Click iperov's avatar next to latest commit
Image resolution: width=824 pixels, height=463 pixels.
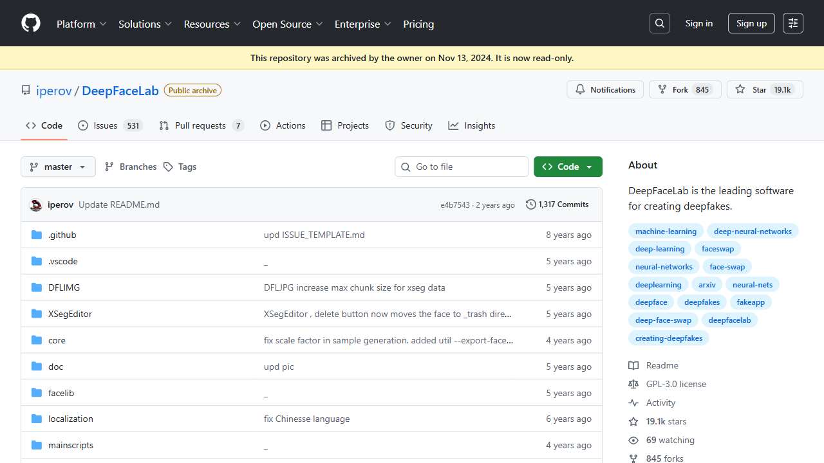click(x=36, y=205)
